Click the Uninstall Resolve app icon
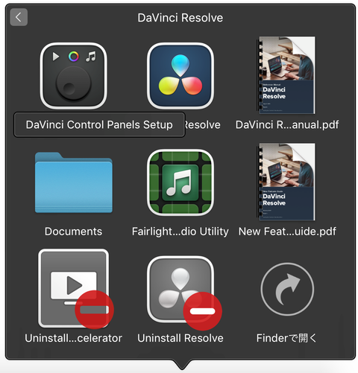The image size is (358, 373). [x=184, y=293]
